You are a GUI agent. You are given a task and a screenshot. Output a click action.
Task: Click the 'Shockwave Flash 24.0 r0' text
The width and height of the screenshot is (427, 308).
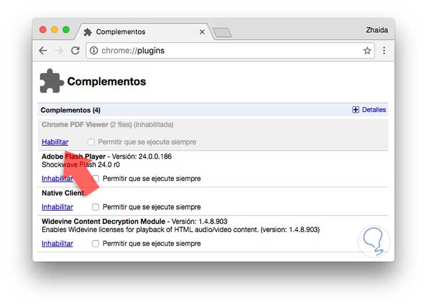coord(81,165)
